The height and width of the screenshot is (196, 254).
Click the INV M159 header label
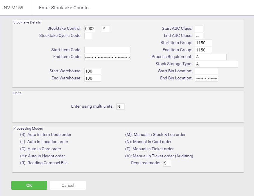(x=13, y=8)
